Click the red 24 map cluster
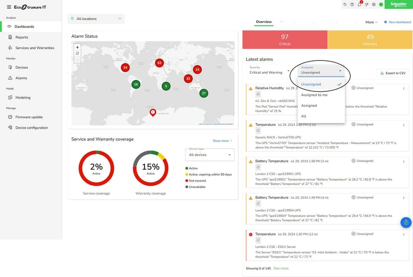The image size is (413, 277). (x=198, y=69)
